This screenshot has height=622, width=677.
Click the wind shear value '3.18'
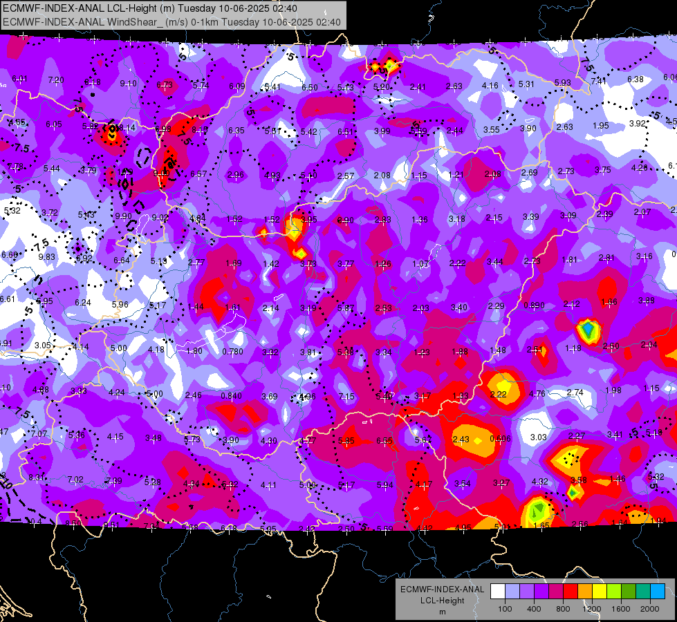[457, 218]
